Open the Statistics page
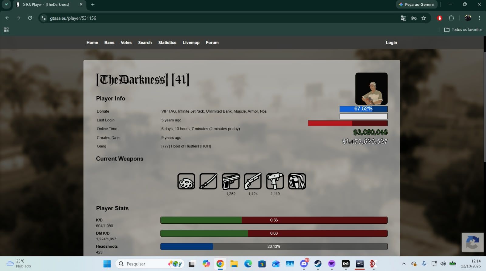Viewport: 486px width, 271px height. pyautogui.click(x=167, y=42)
